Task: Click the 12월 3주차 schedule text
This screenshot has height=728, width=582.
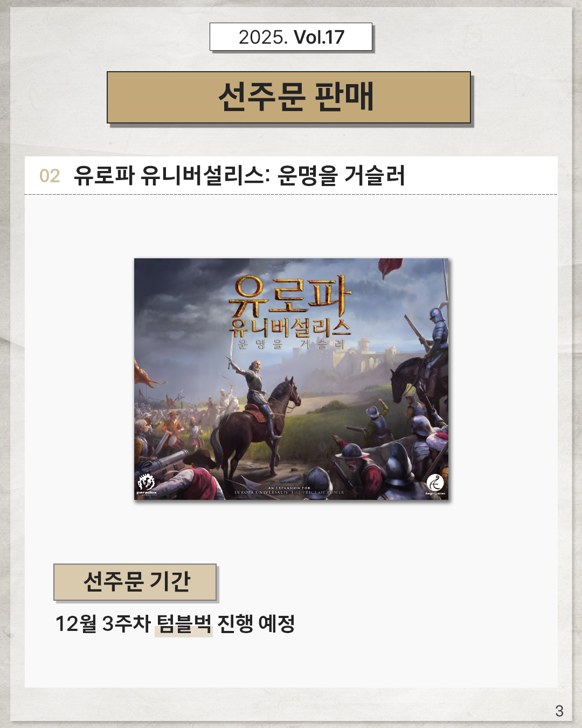Action: tap(103, 623)
